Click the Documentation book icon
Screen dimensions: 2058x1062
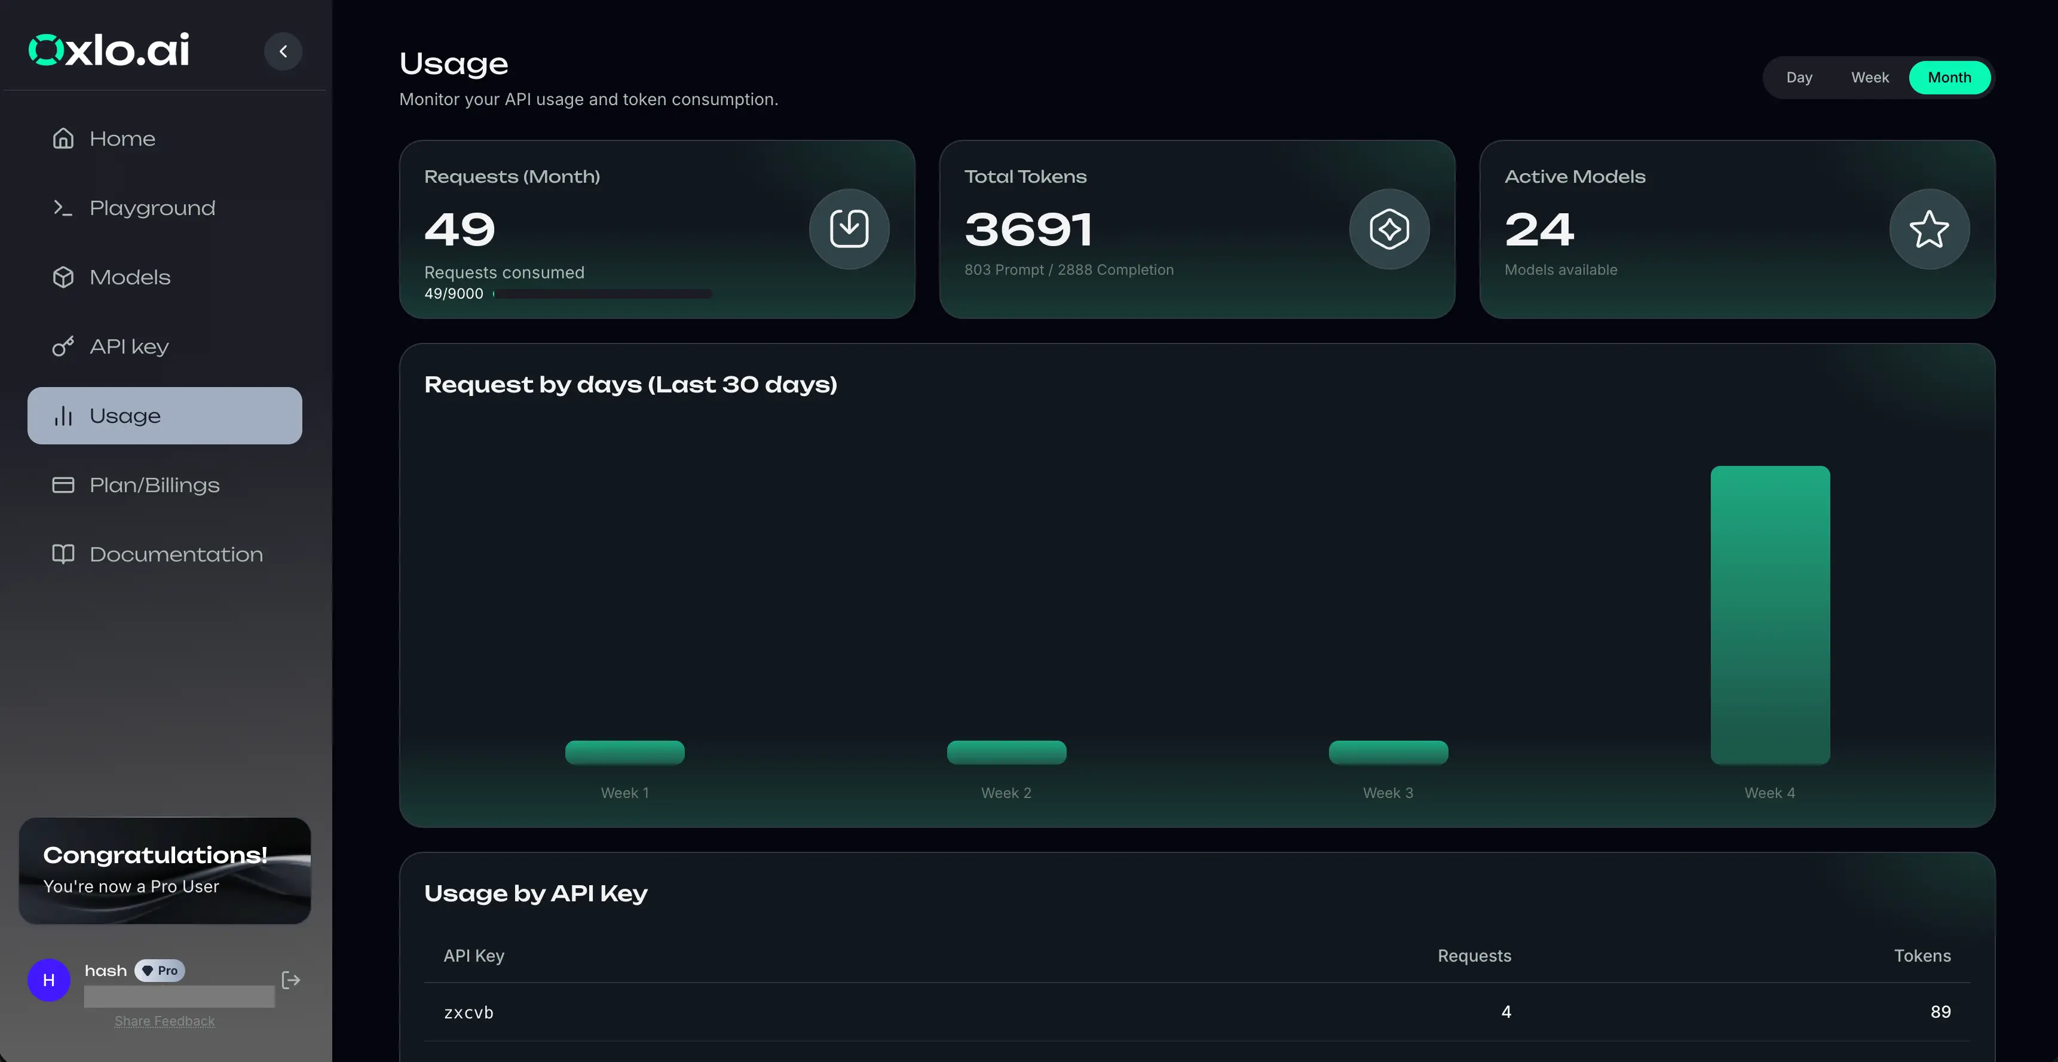[x=64, y=554]
